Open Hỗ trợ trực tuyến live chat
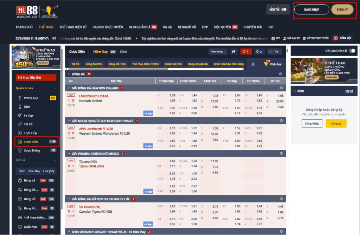360x237 pixels. tap(315, 38)
